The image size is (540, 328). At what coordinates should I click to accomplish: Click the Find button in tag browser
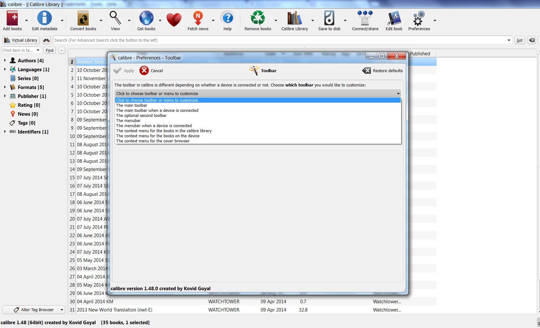click(x=50, y=50)
